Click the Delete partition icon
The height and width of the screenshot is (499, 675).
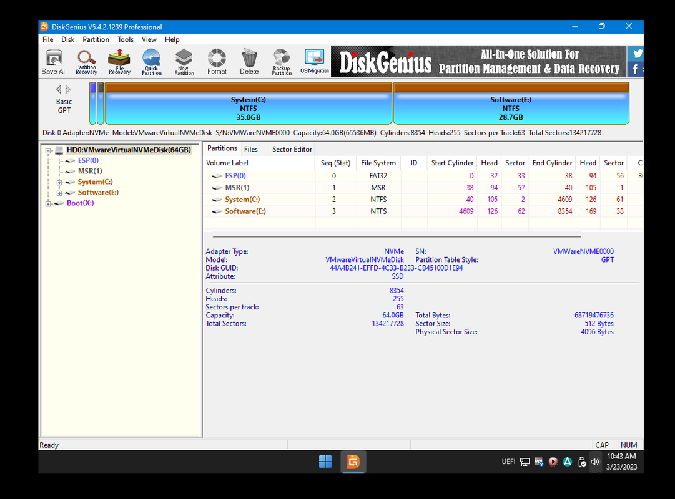coord(249,62)
